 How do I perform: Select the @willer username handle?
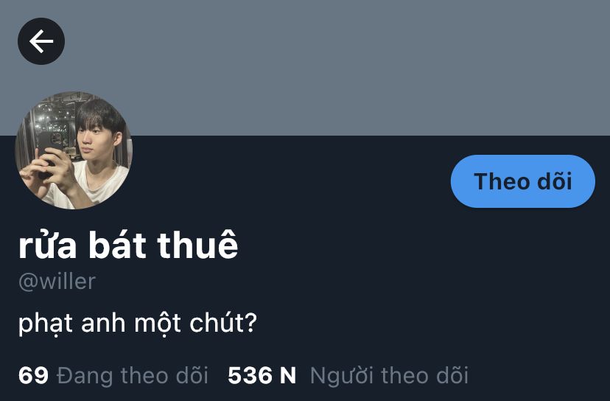click(57, 282)
